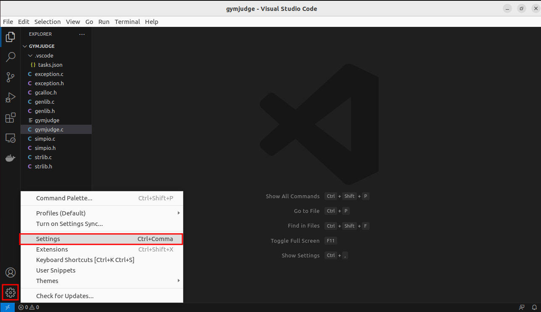Open the Docker view icon
The height and width of the screenshot is (312, 541).
pyautogui.click(x=11, y=158)
